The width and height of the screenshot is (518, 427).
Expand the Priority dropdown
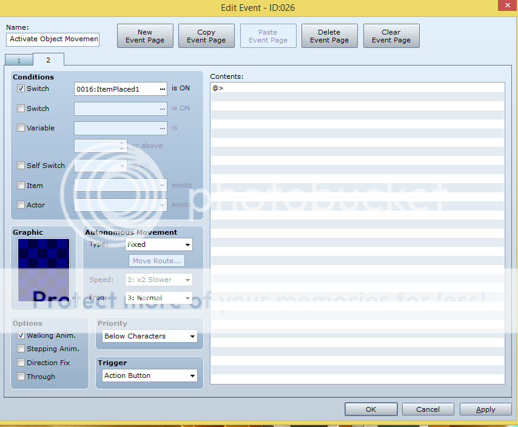(150, 336)
